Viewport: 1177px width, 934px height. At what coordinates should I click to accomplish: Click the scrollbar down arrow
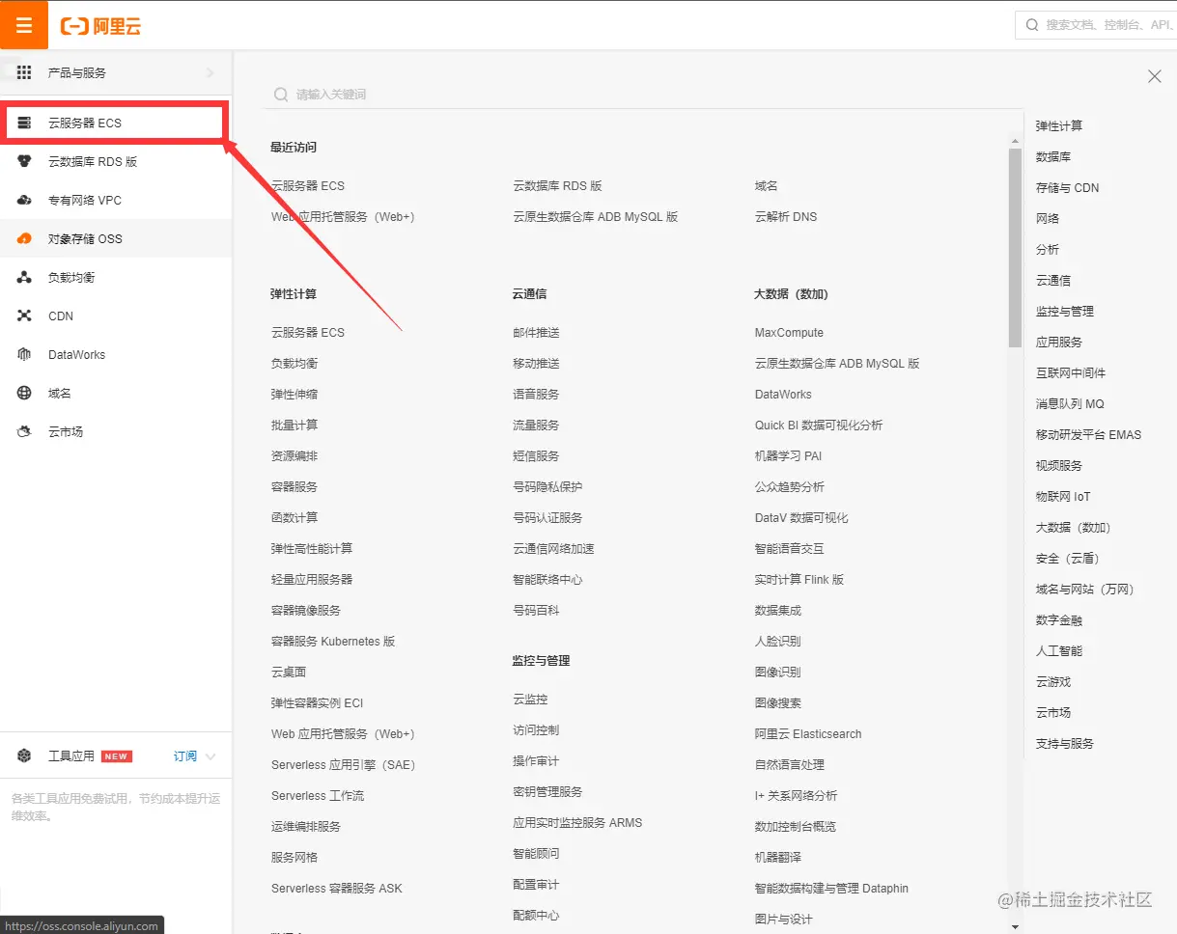[x=1014, y=926]
